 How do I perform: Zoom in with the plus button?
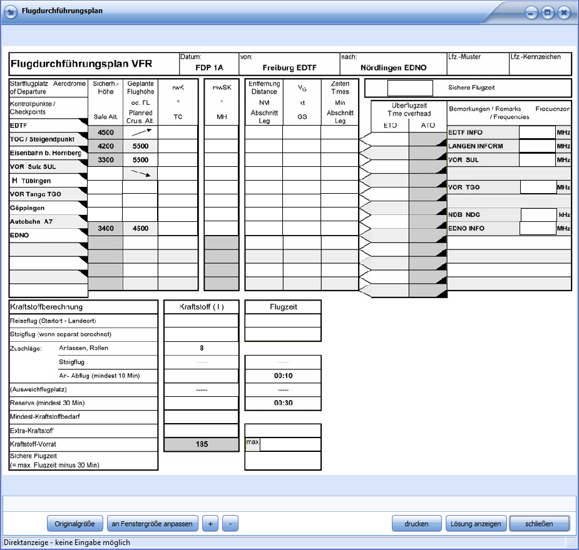tap(210, 524)
